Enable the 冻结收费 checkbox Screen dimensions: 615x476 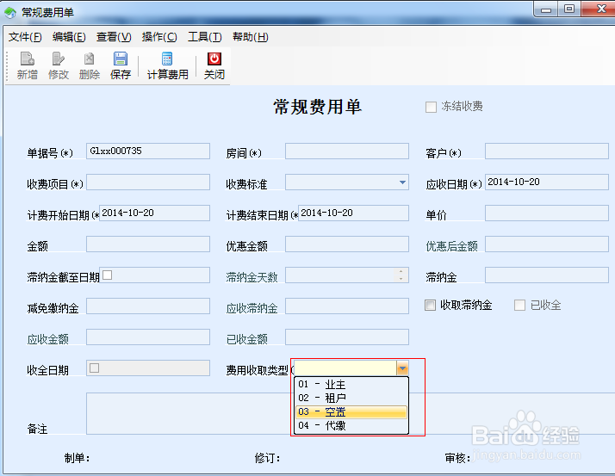coord(431,107)
